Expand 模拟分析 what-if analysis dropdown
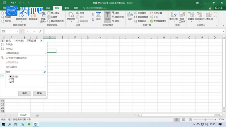226x127 pixels. coord(174,22)
